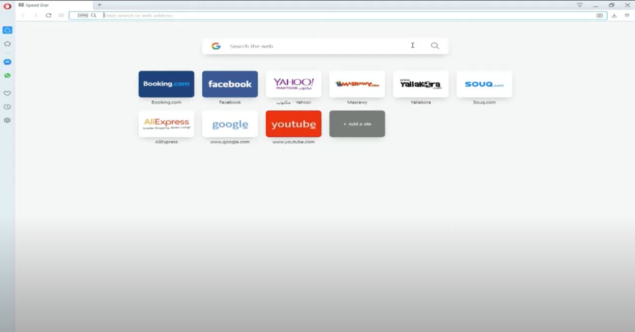
Task: Open the downloads arrow icon
Action: point(614,16)
